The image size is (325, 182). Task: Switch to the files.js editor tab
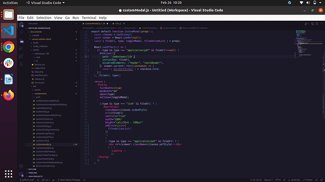pos(119,24)
